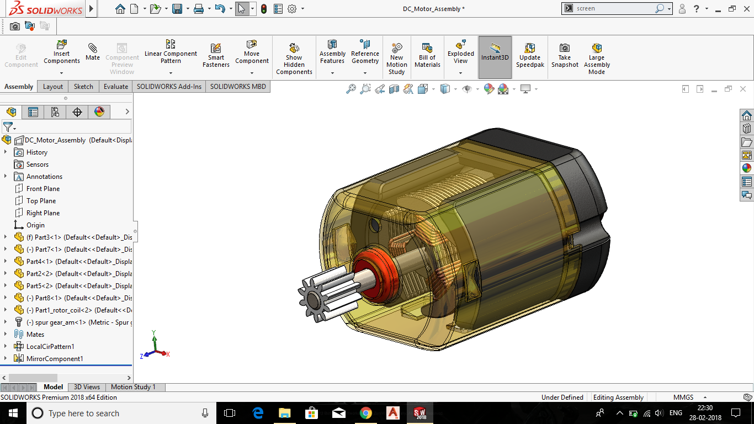Click the Insert Components icon
Image resolution: width=754 pixels, height=424 pixels.
coord(62,45)
